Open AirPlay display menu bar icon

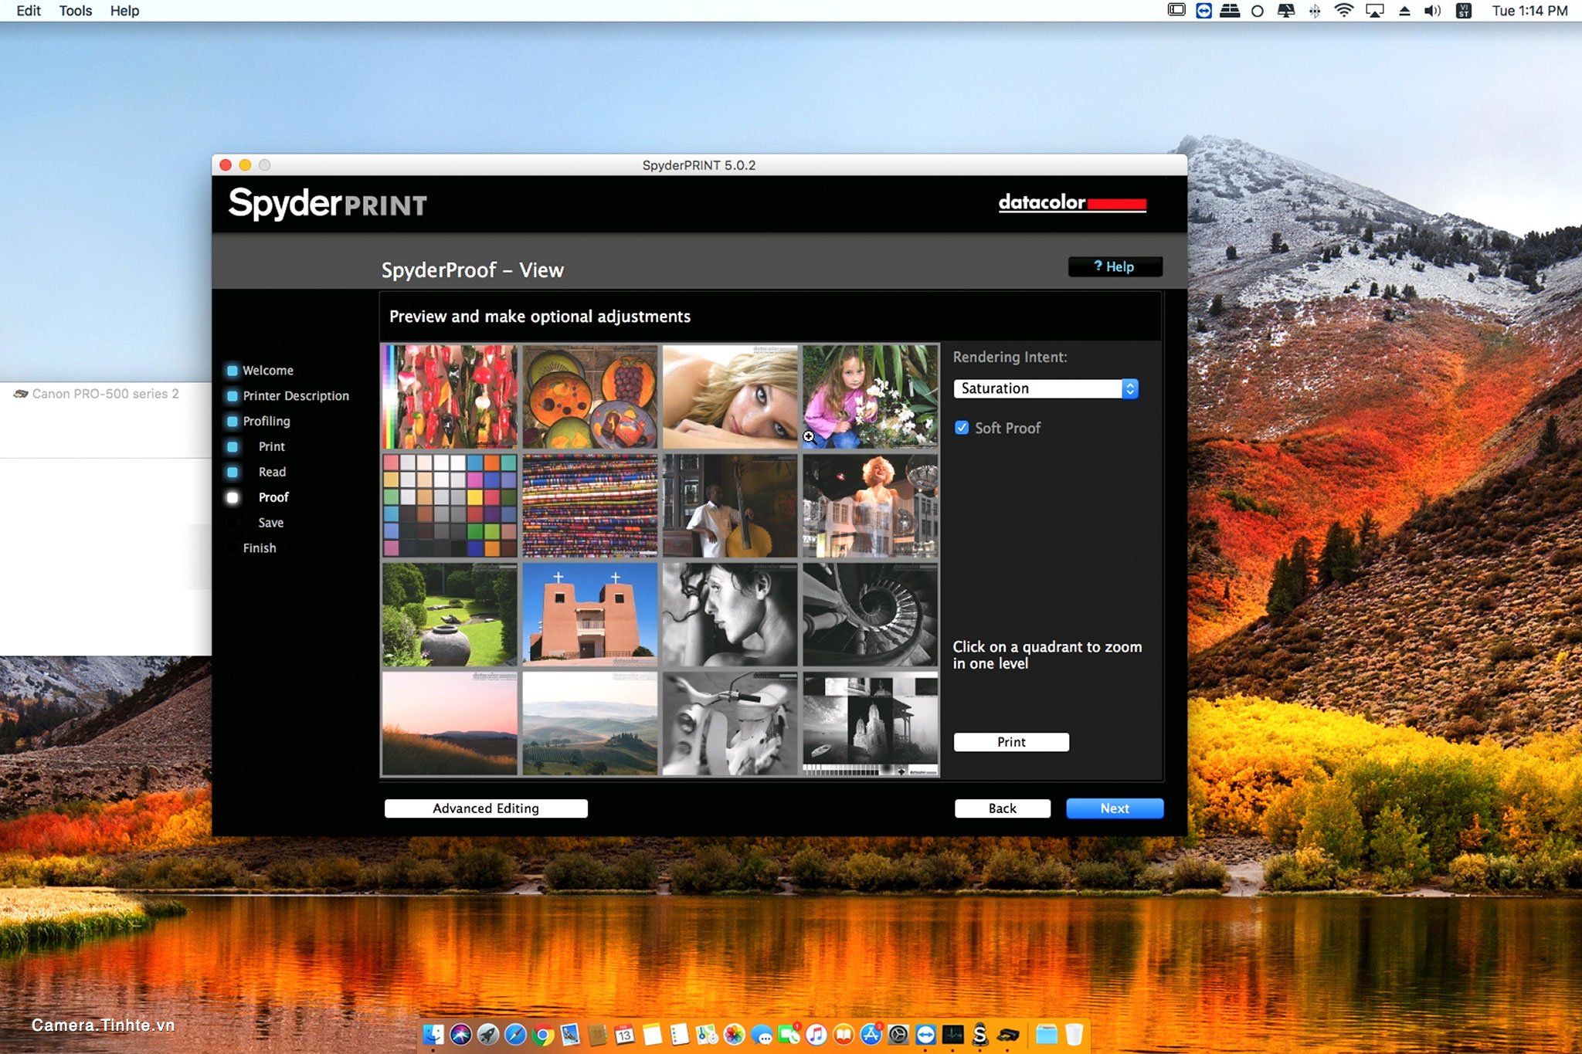pyautogui.click(x=1375, y=11)
